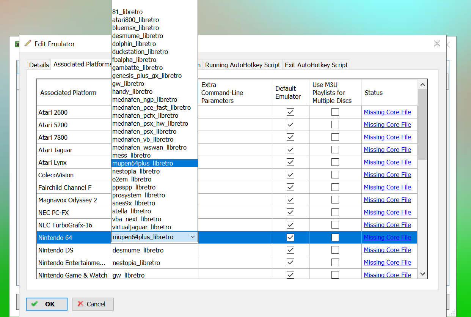Screen dimensions: 471x317
Task: Toggle Default Emulator for NEC TurboGrafx-16
Action: [x=290, y=225]
